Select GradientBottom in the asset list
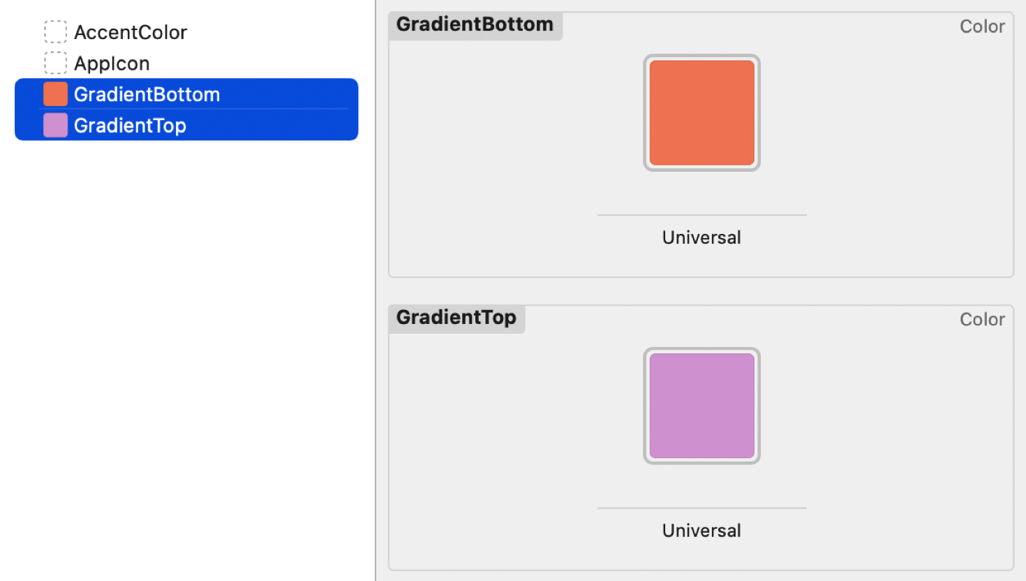 [x=147, y=94]
